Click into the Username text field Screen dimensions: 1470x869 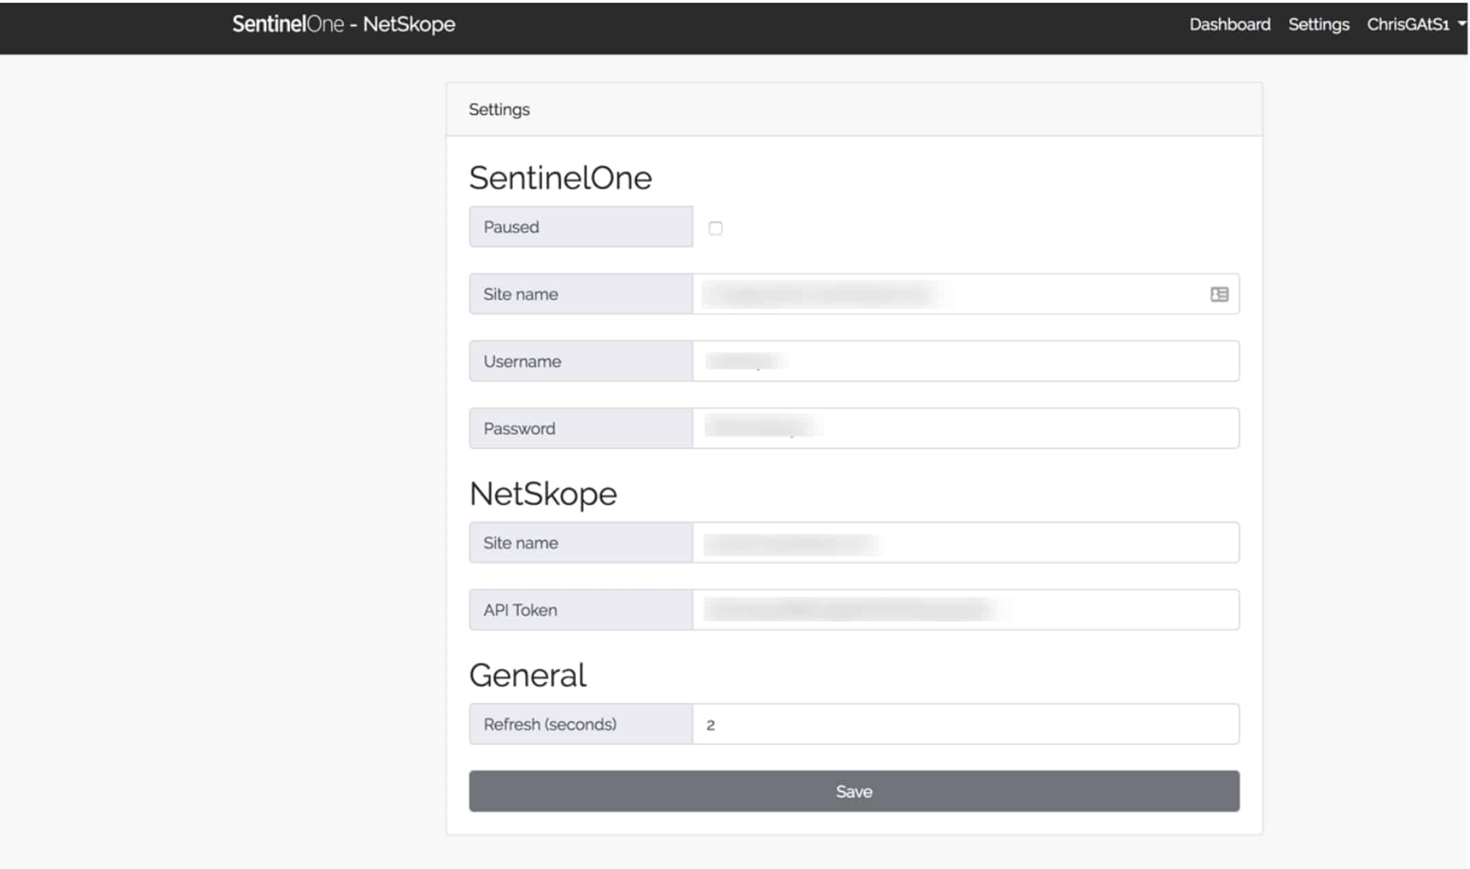(x=965, y=361)
